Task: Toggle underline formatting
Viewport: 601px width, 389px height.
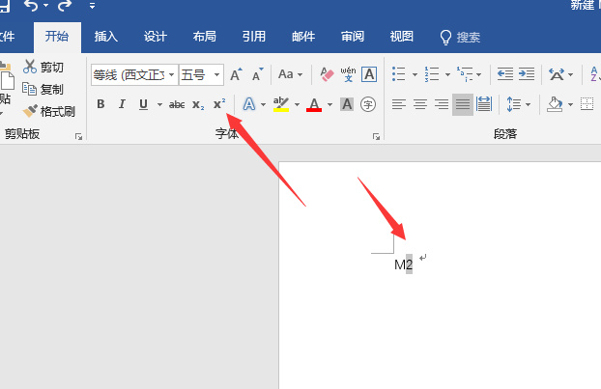Action: tap(143, 104)
